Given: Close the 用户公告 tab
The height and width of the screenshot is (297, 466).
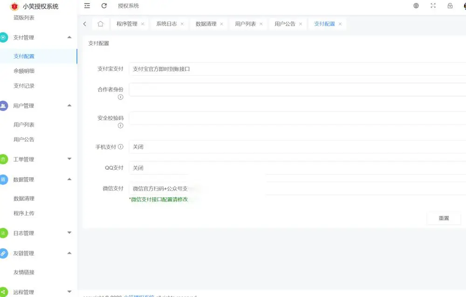Looking at the screenshot, I should (301, 24).
